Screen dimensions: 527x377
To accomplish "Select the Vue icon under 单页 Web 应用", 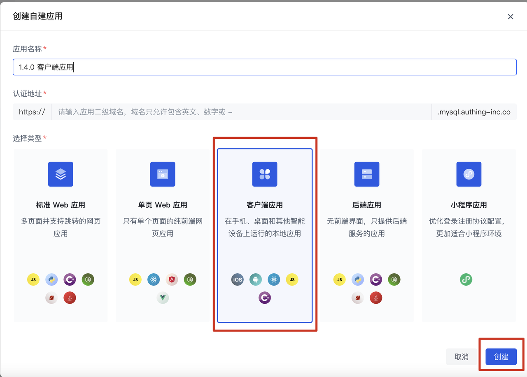I will click(x=163, y=298).
